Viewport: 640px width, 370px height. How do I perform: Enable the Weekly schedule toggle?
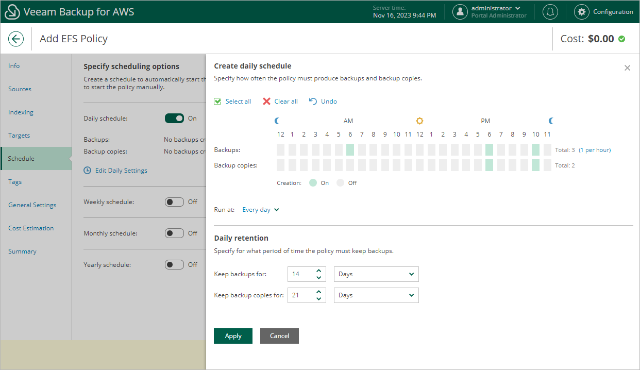[174, 202]
